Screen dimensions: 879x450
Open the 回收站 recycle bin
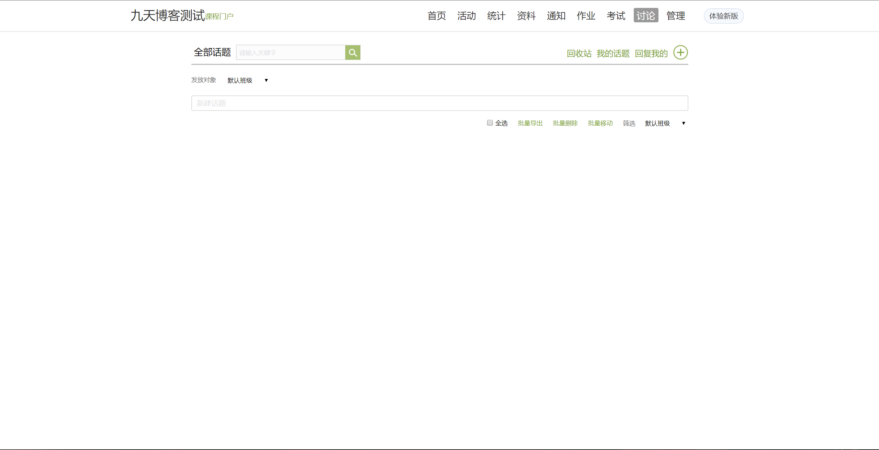tap(579, 53)
